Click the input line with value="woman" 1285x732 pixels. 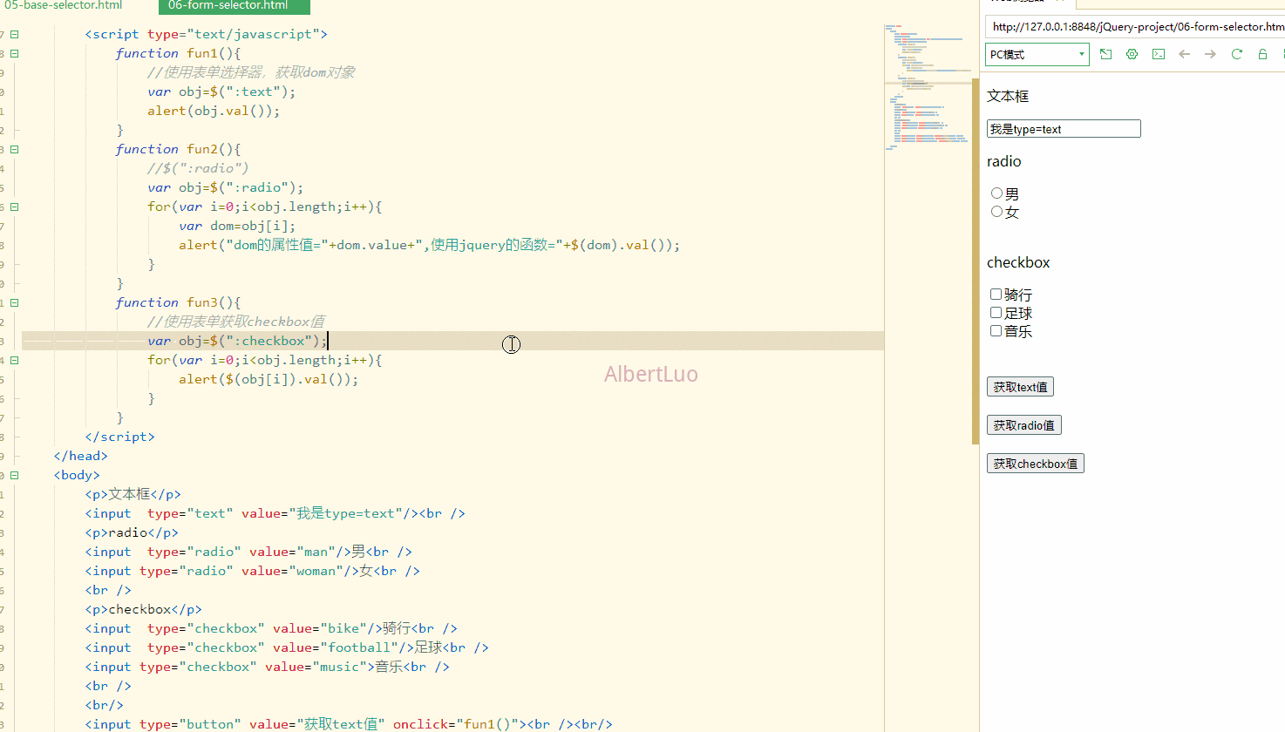(252, 571)
